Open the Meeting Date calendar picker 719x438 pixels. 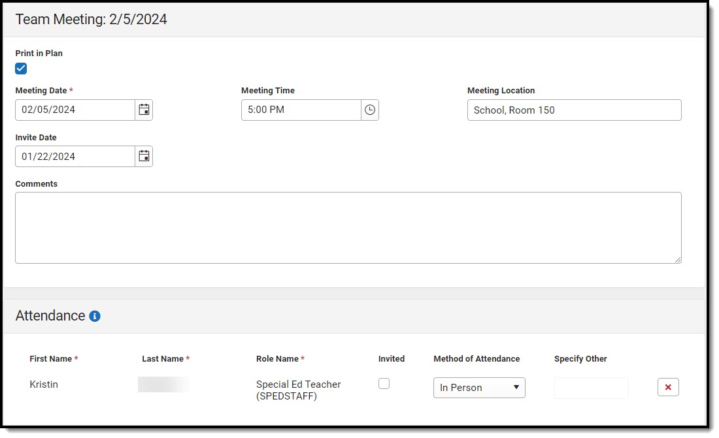pos(144,110)
